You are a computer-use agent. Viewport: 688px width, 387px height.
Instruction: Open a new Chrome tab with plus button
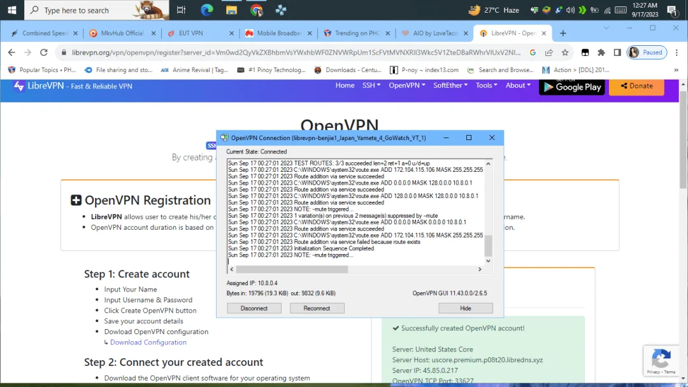563,33
